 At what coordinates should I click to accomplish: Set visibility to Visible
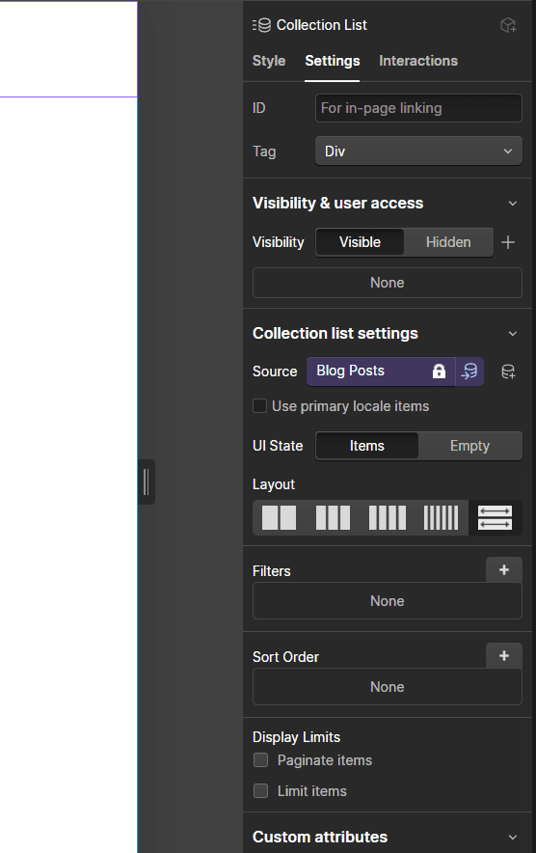point(360,242)
